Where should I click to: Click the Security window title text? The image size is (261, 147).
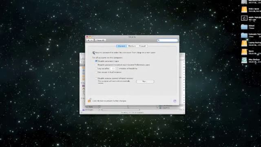coord(132,37)
